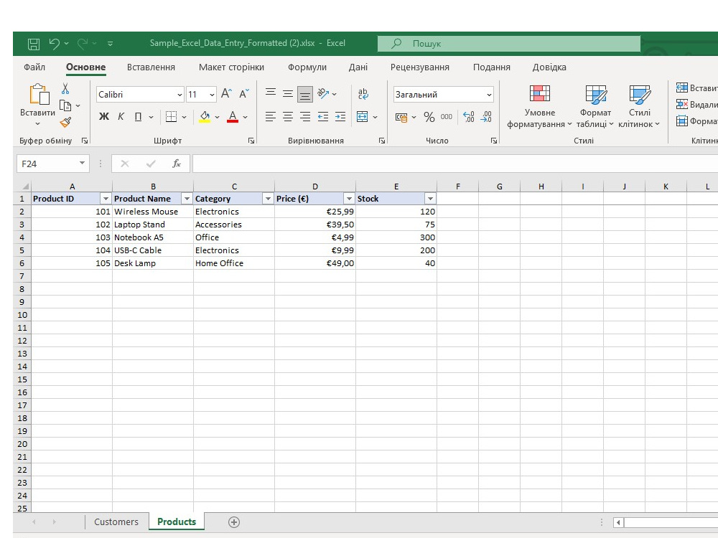Select the Format Painter brush
This screenshot has width=718, height=538.
[x=65, y=122]
